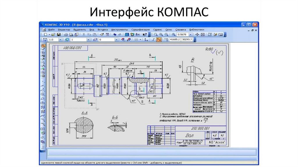Restore the inner document window button
Viewport: 298px width, 167px height.
(x=252, y=30)
